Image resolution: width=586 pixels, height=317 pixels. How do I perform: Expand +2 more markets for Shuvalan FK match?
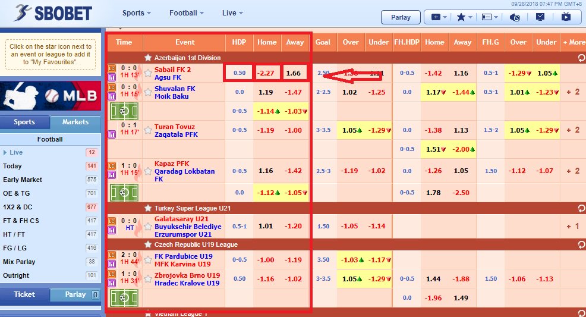(x=573, y=92)
